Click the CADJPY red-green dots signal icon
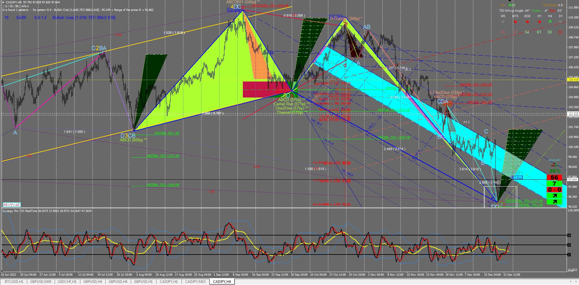This screenshot has height=285, width=579. [555, 165]
